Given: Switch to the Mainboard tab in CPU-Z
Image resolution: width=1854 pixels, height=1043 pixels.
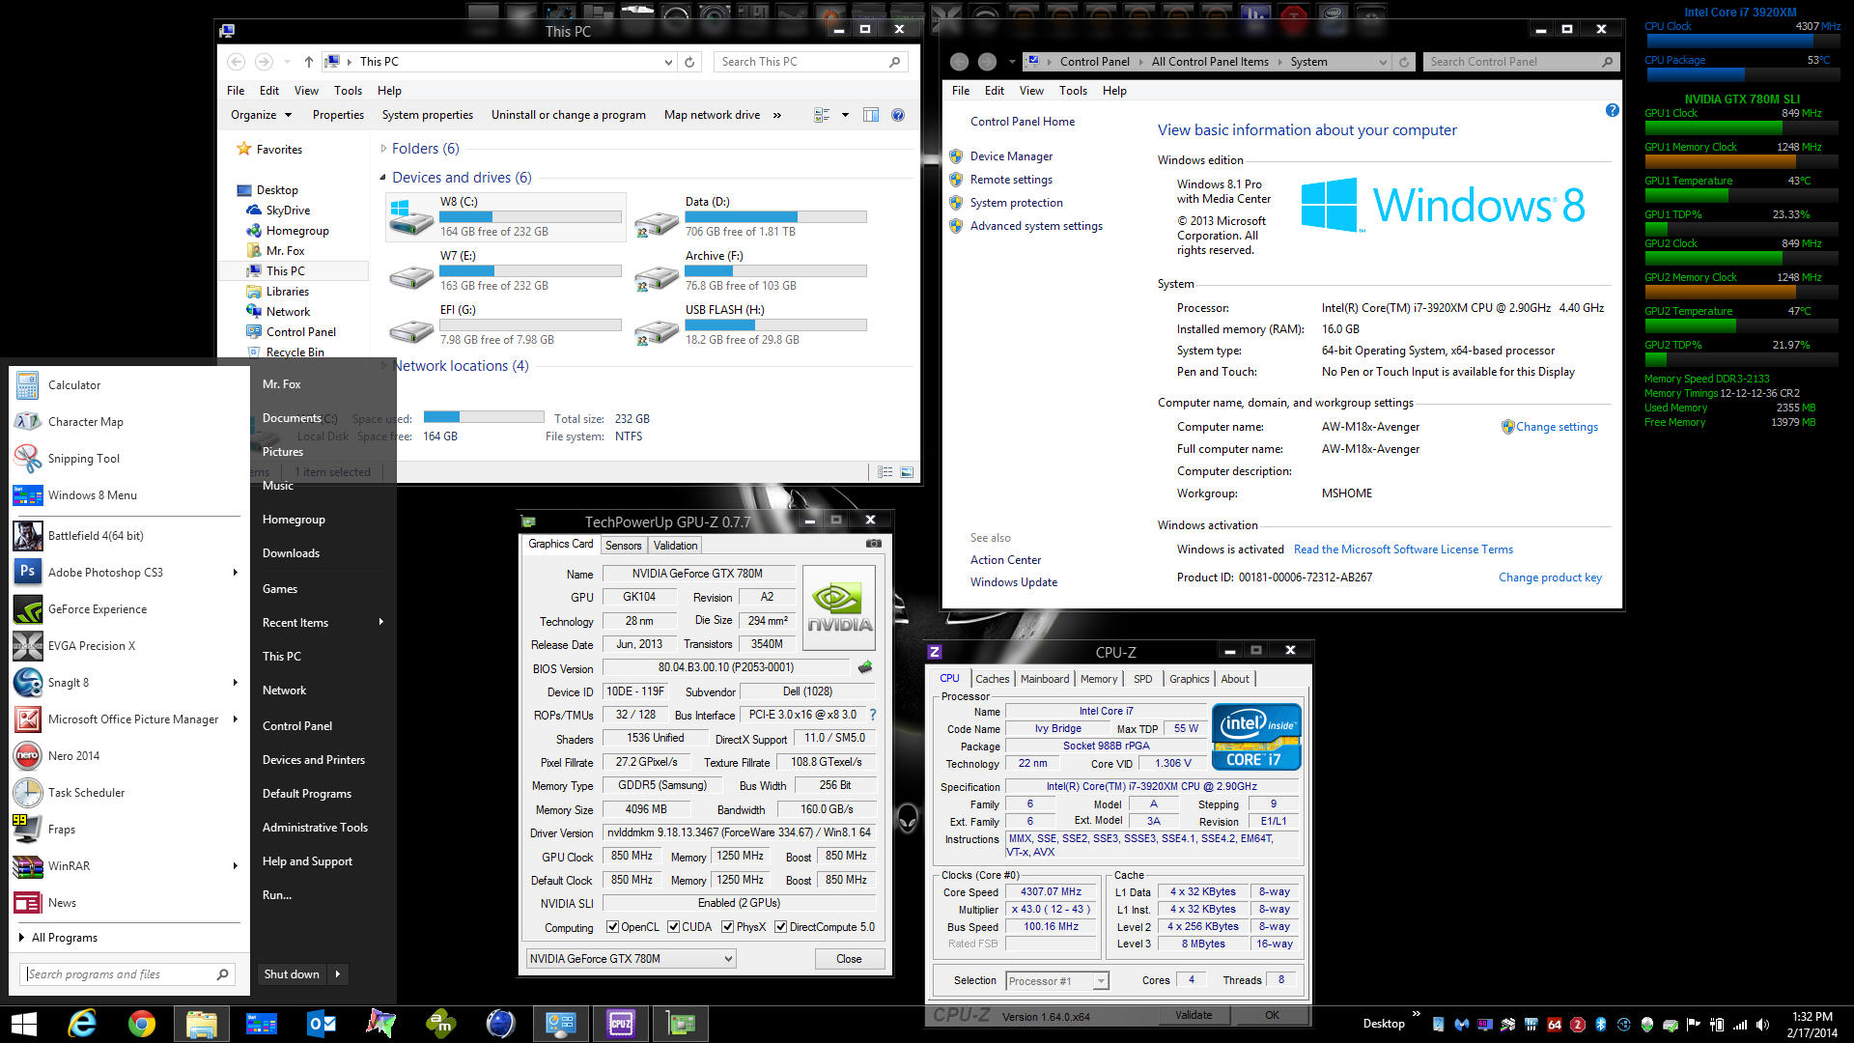Looking at the screenshot, I should tap(1045, 679).
